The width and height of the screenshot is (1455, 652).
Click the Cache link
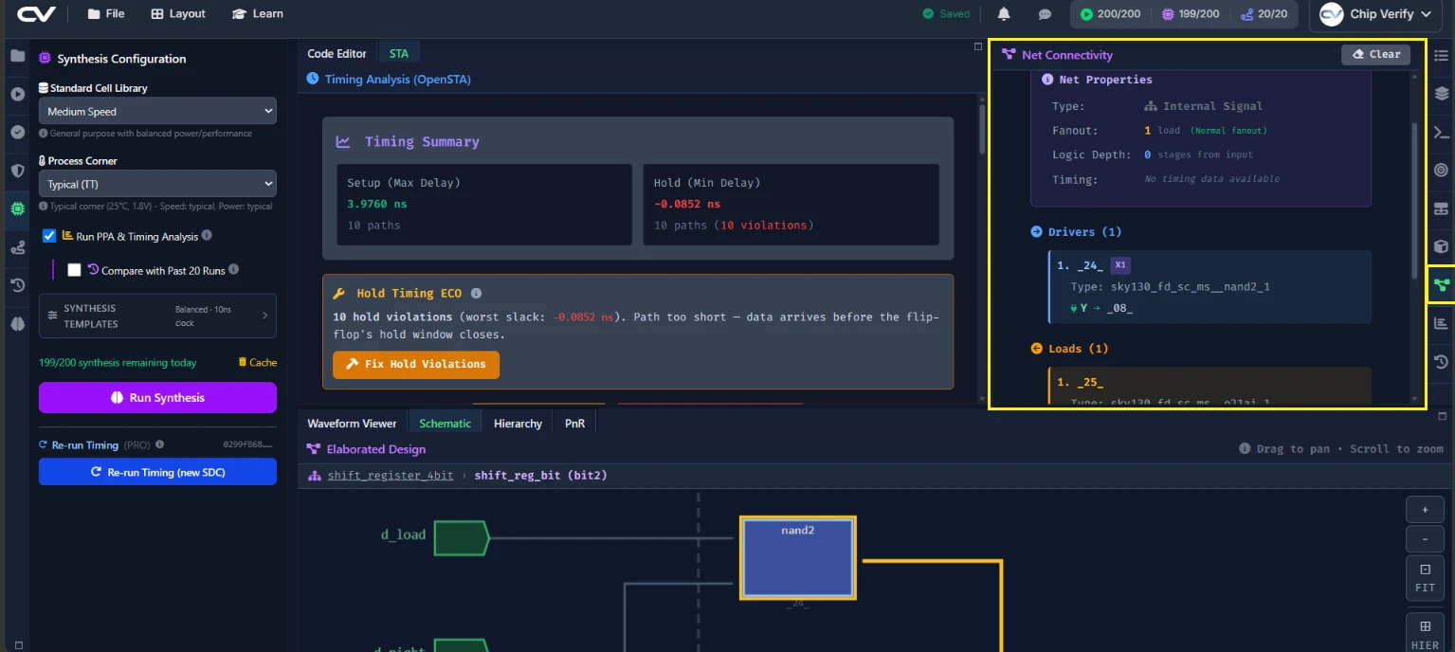257,363
